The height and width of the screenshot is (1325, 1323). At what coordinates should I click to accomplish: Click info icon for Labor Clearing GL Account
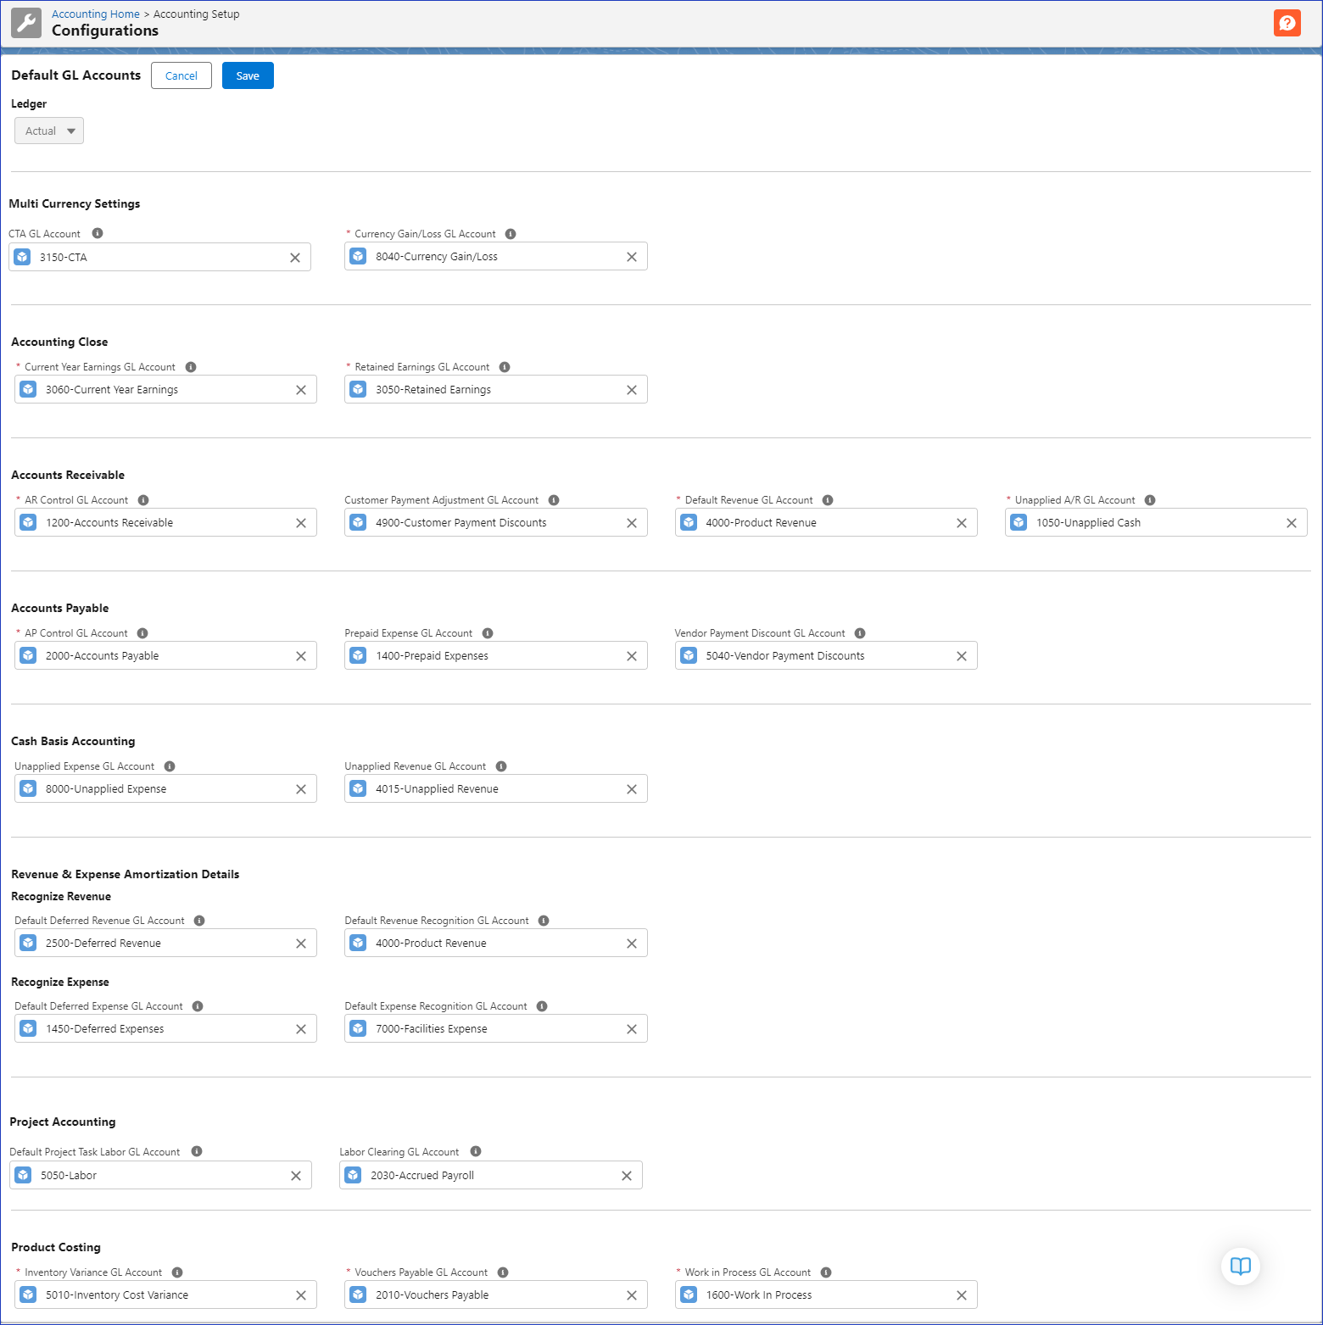[476, 1151]
